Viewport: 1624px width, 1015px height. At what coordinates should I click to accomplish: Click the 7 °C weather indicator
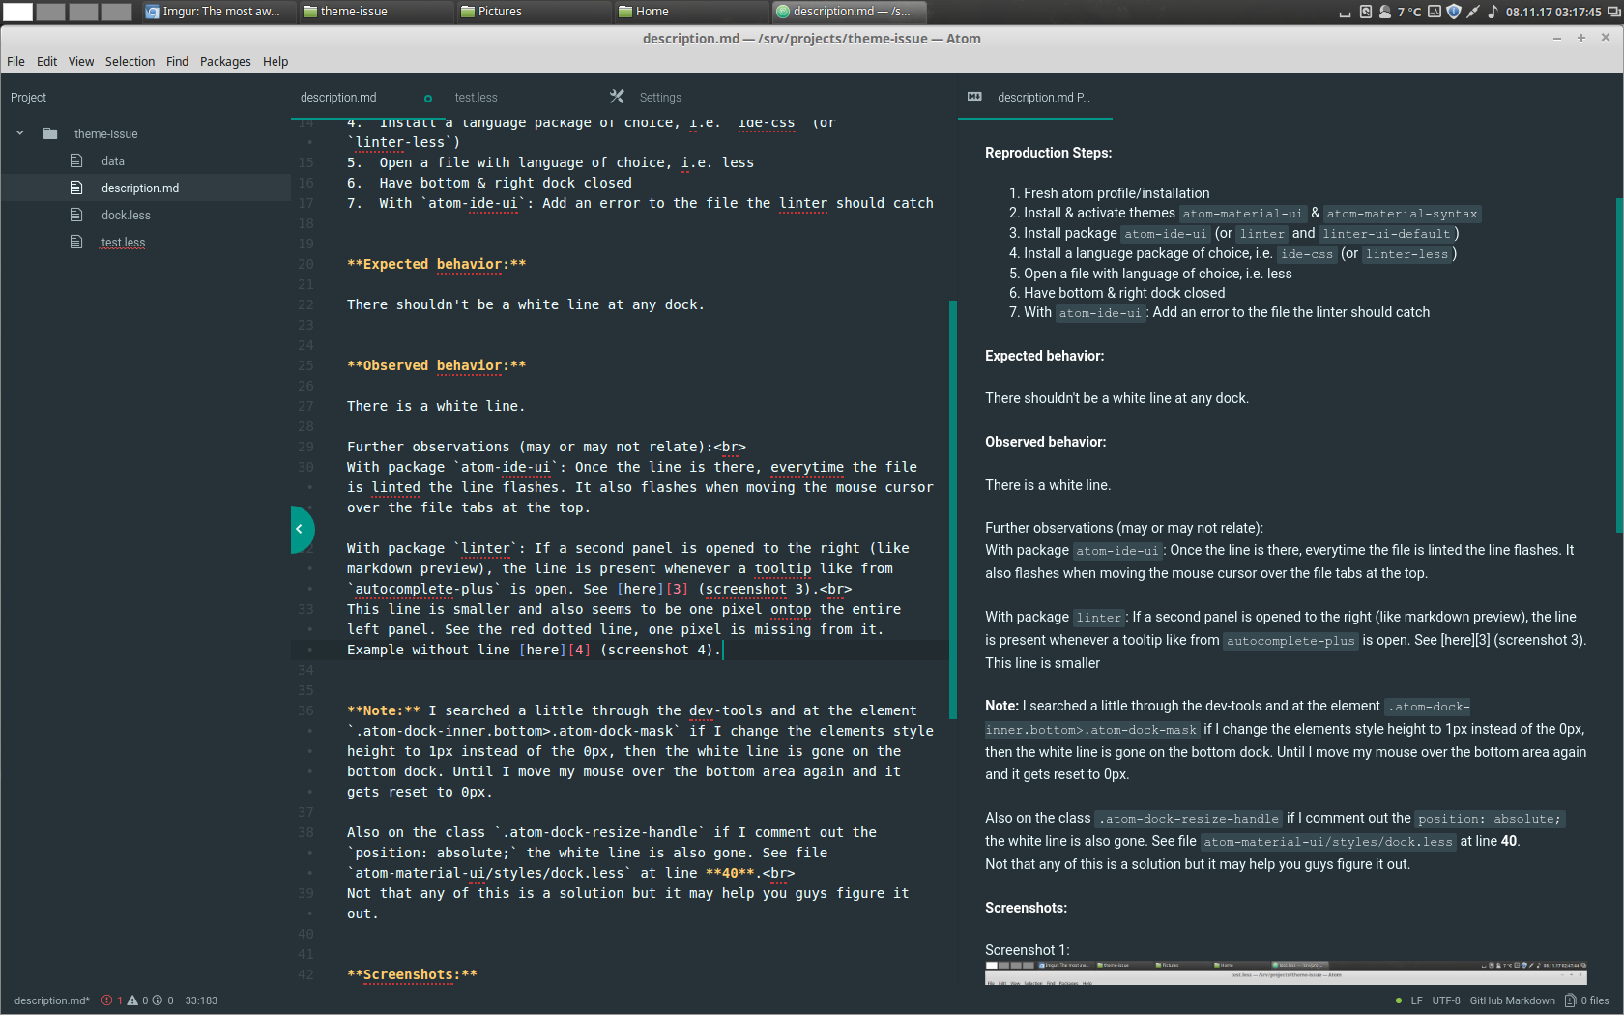(x=1409, y=13)
